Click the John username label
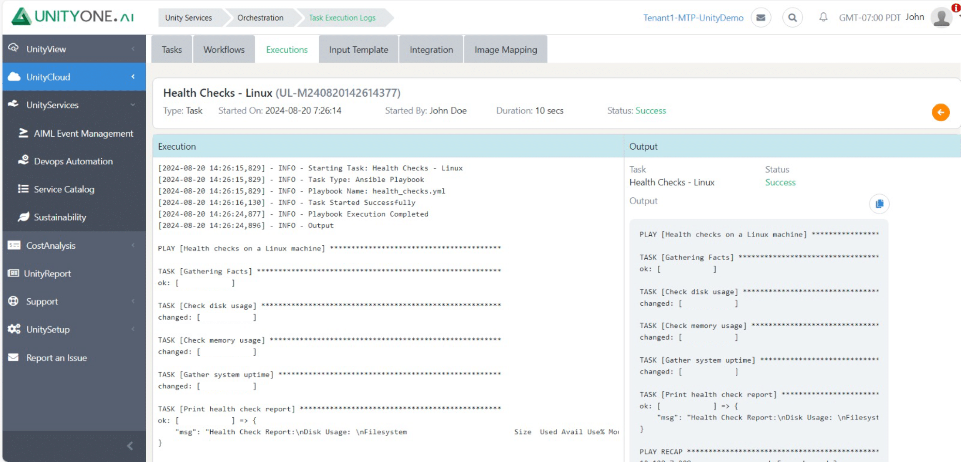This screenshot has width=961, height=471. point(914,17)
